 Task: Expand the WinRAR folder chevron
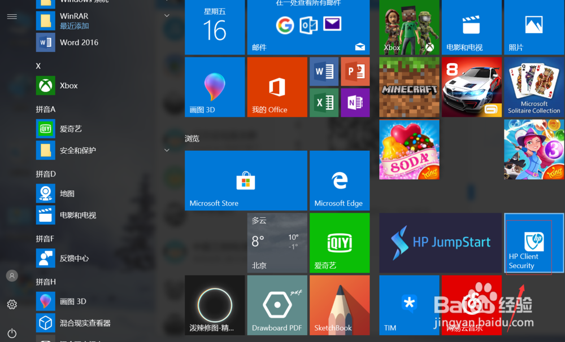click(167, 15)
